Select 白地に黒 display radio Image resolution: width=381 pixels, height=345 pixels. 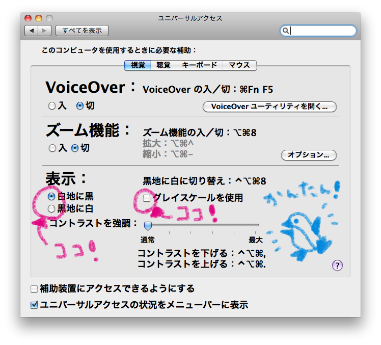click(51, 196)
